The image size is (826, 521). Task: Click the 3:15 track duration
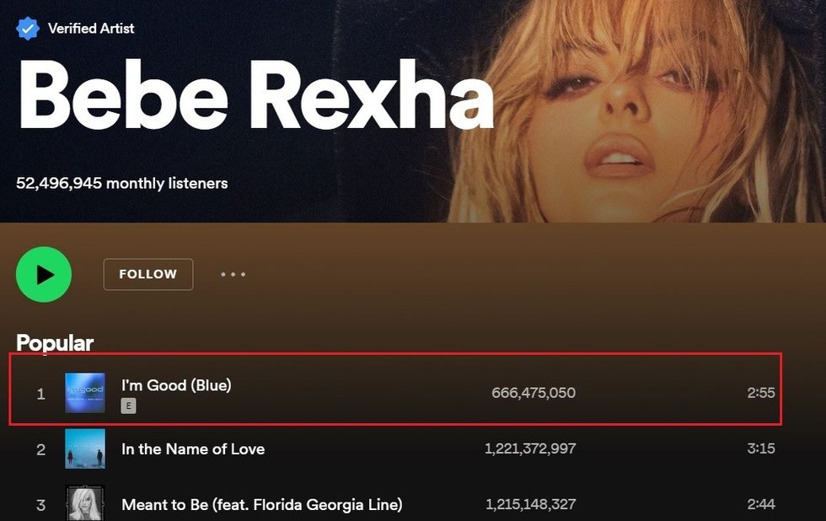(760, 448)
